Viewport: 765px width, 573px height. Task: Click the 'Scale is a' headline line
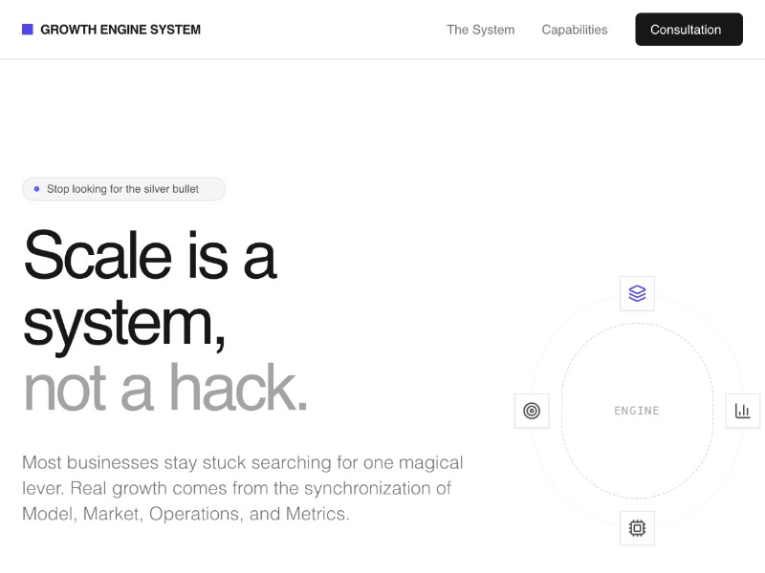pyautogui.click(x=149, y=255)
